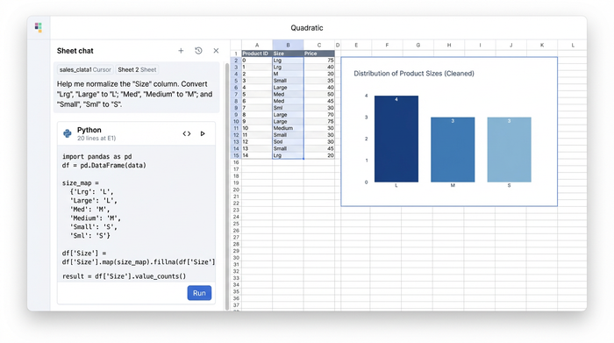Close the Sheet chat panel
The image size is (614, 343).
tap(216, 51)
